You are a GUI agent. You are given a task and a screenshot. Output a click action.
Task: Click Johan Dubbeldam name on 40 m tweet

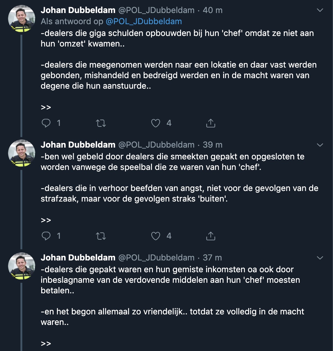click(x=78, y=10)
